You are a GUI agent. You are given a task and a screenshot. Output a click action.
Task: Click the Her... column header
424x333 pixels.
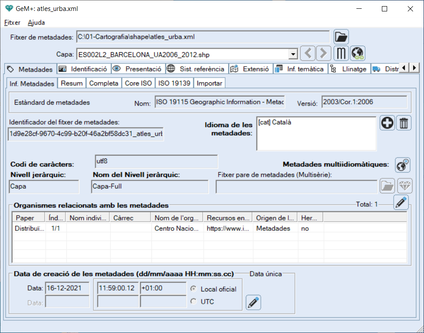click(310, 217)
